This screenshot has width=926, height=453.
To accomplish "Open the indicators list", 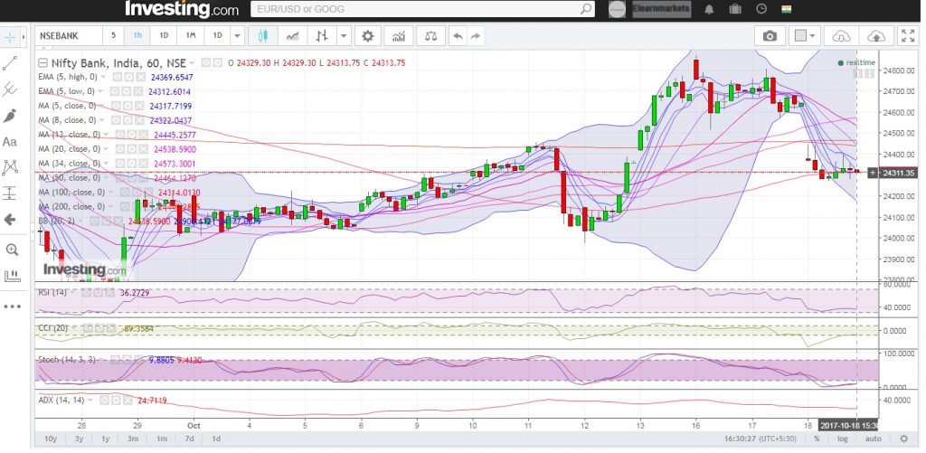I will (x=399, y=36).
